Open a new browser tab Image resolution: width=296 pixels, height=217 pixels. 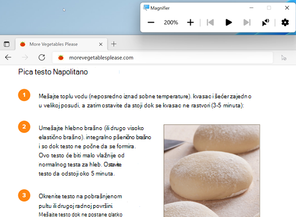coord(114,44)
